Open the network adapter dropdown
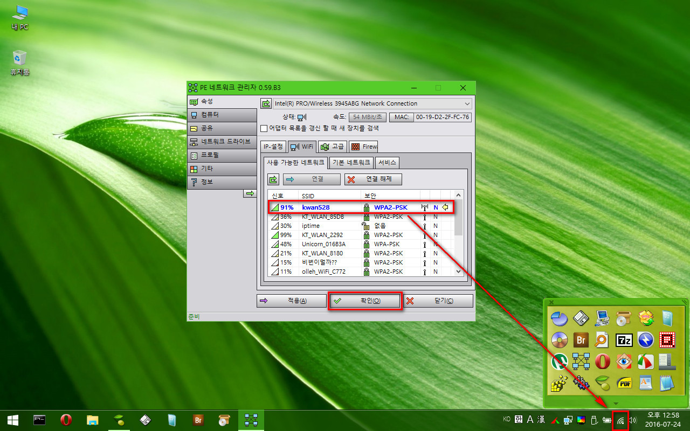The width and height of the screenshot is (690, 431). [372, 103]
